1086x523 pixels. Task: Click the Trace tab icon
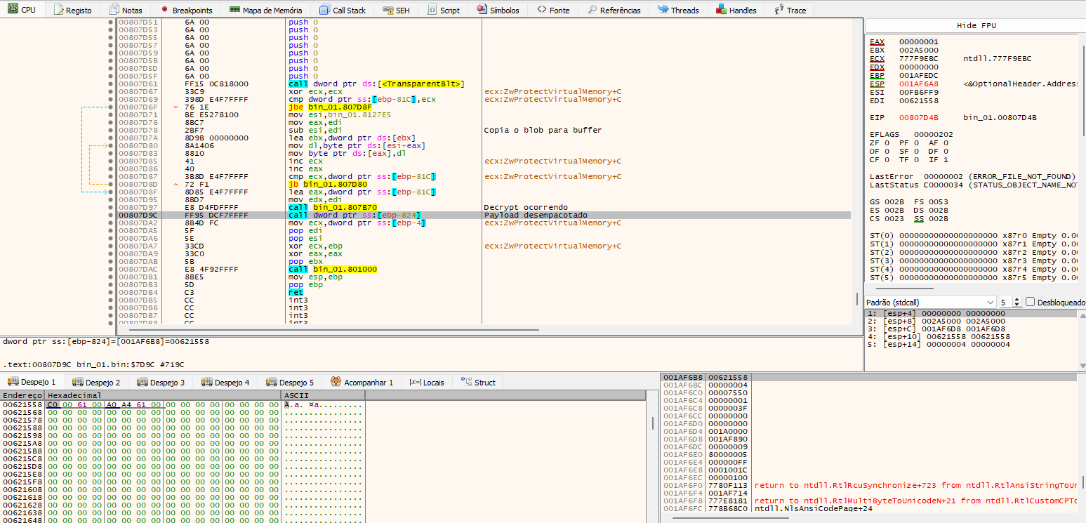779,10
